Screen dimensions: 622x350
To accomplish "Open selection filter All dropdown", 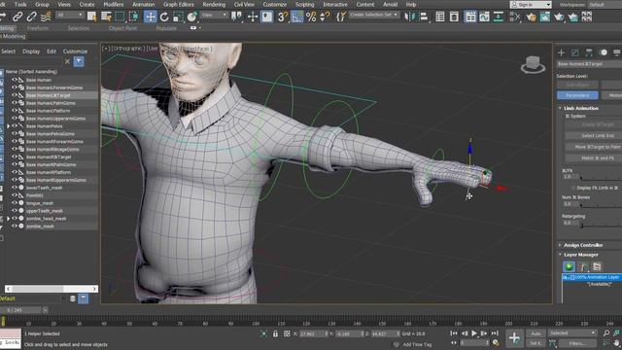I will [70, 16].
